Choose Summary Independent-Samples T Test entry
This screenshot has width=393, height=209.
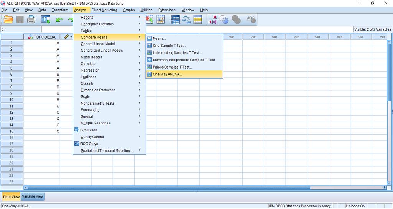click(184, 60)
